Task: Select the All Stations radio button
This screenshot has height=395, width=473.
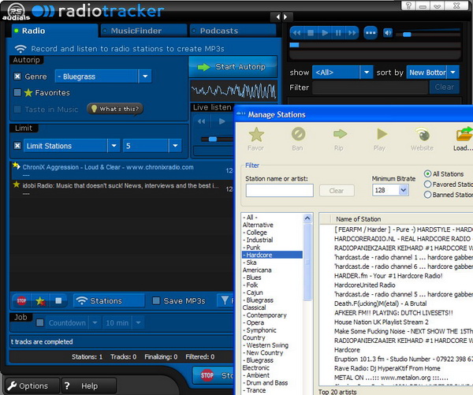Action: pyautogui.click(x=427, y=173)
